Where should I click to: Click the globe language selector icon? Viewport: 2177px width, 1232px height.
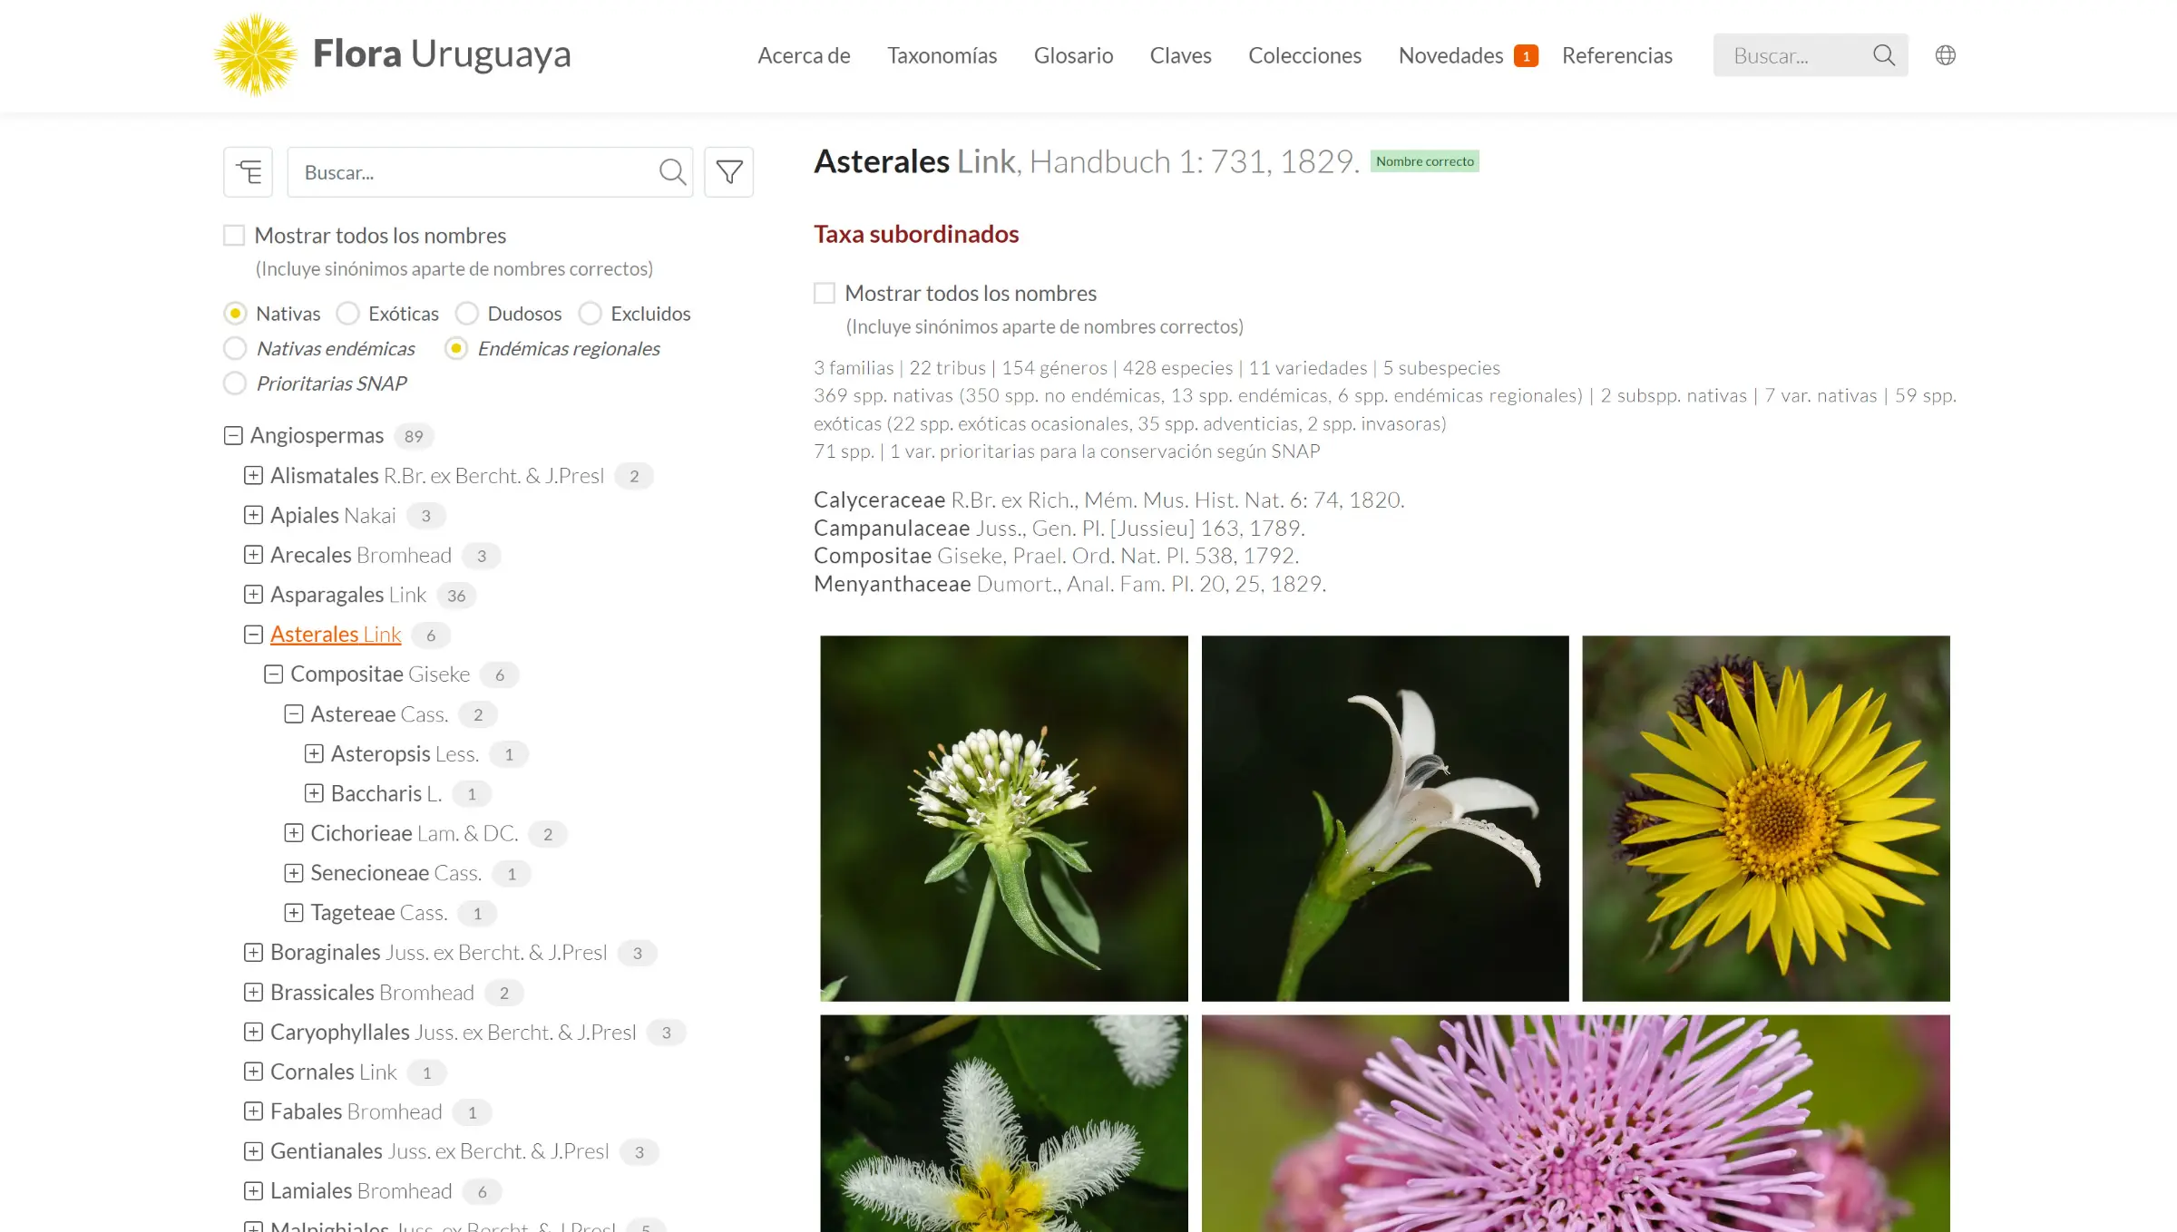(1945, 55)
